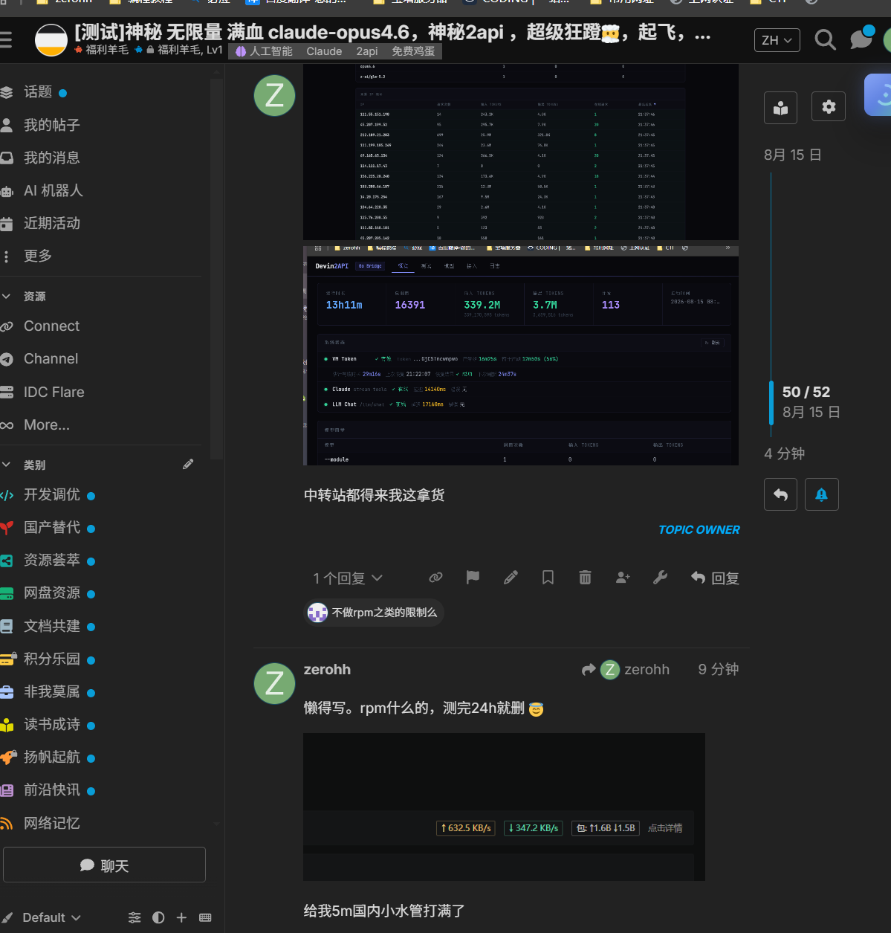Select the Claude tag
Image resolution: width=891 pixels, height=933 pixels.
[x=324, y=51]
